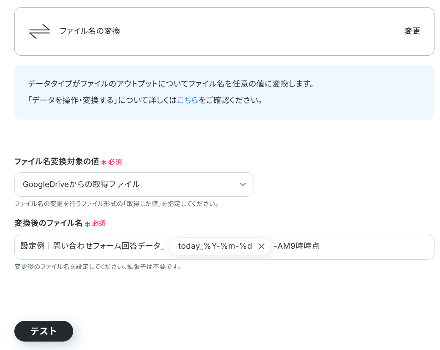Click the file name conversion arrows icon
Image resolution: width=440 pixels, height=350 pixels.
pyautogui.click(x=40, y=31)
